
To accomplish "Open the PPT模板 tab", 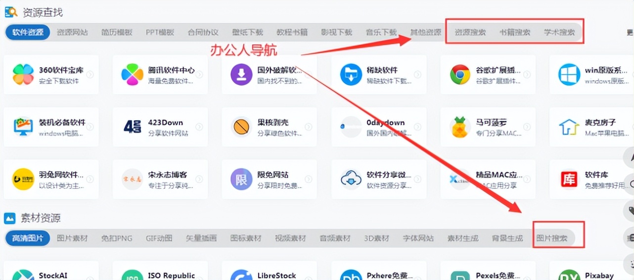I will (x=160, y=32).
